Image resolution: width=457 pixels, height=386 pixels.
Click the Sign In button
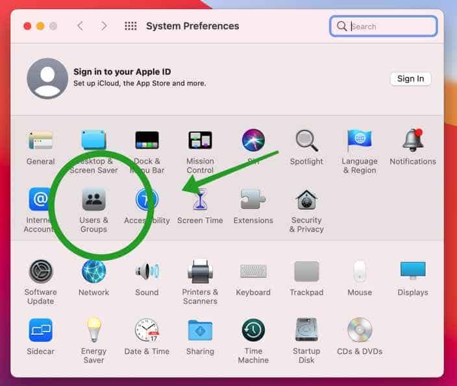click(410, 78)
